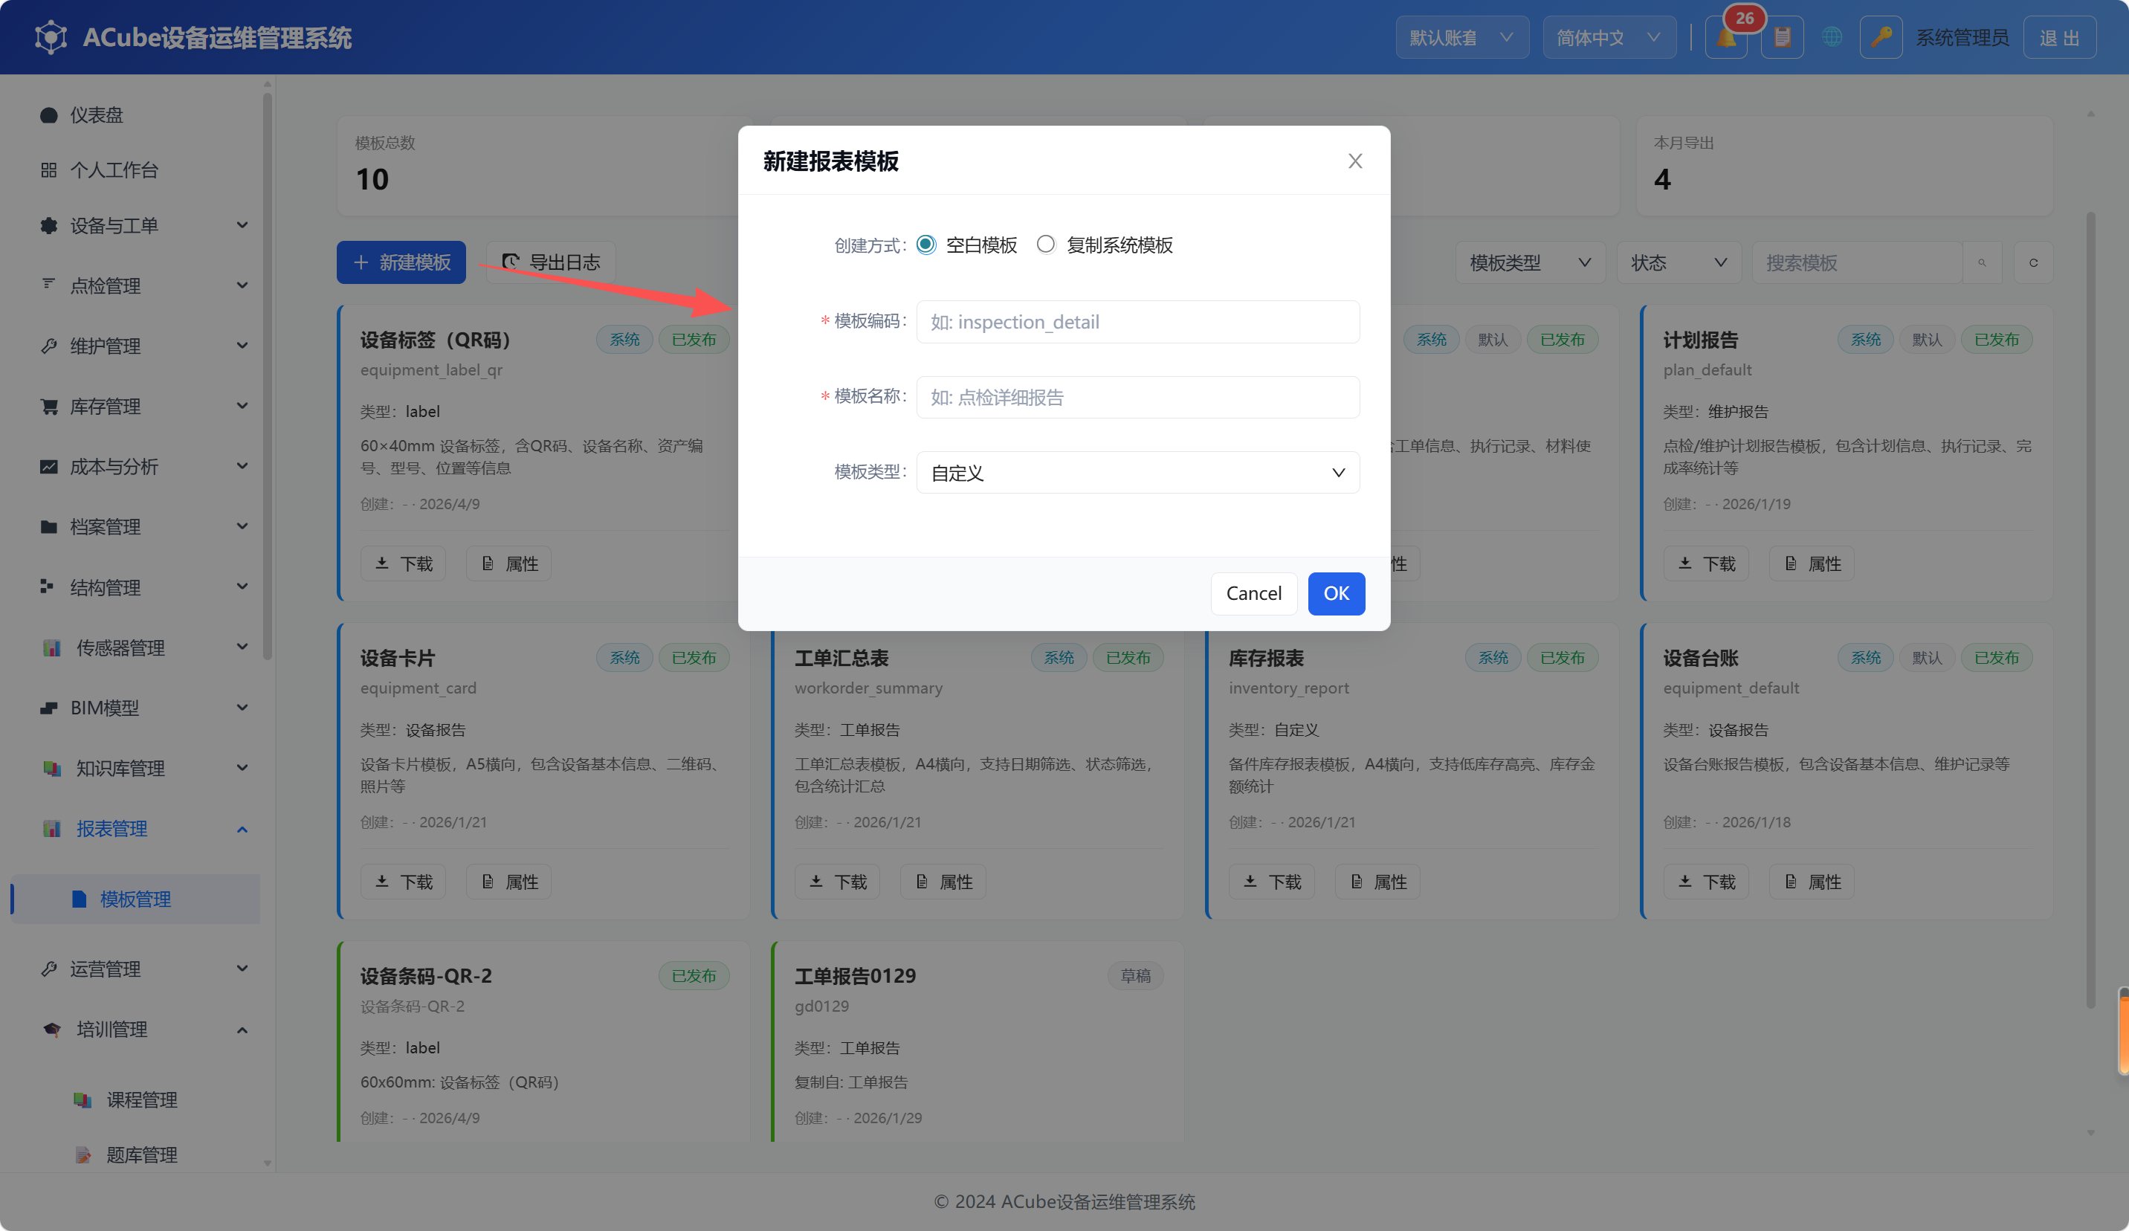Click the 模板名称 input field
2129x1231 pixels.
coord(1138,397)
